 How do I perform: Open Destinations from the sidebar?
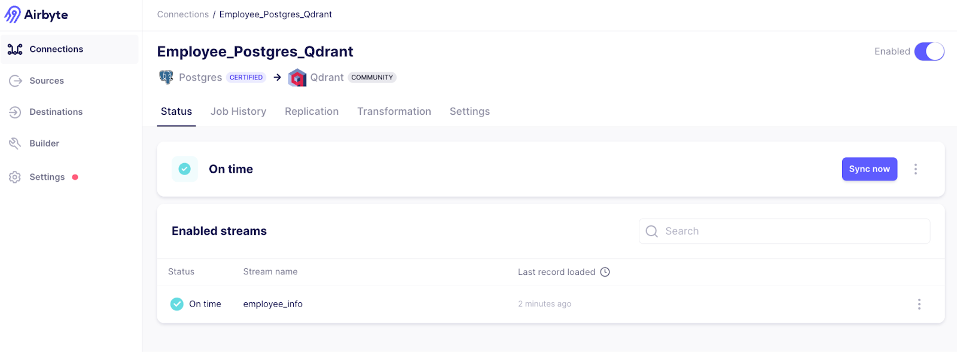(56, 112)
